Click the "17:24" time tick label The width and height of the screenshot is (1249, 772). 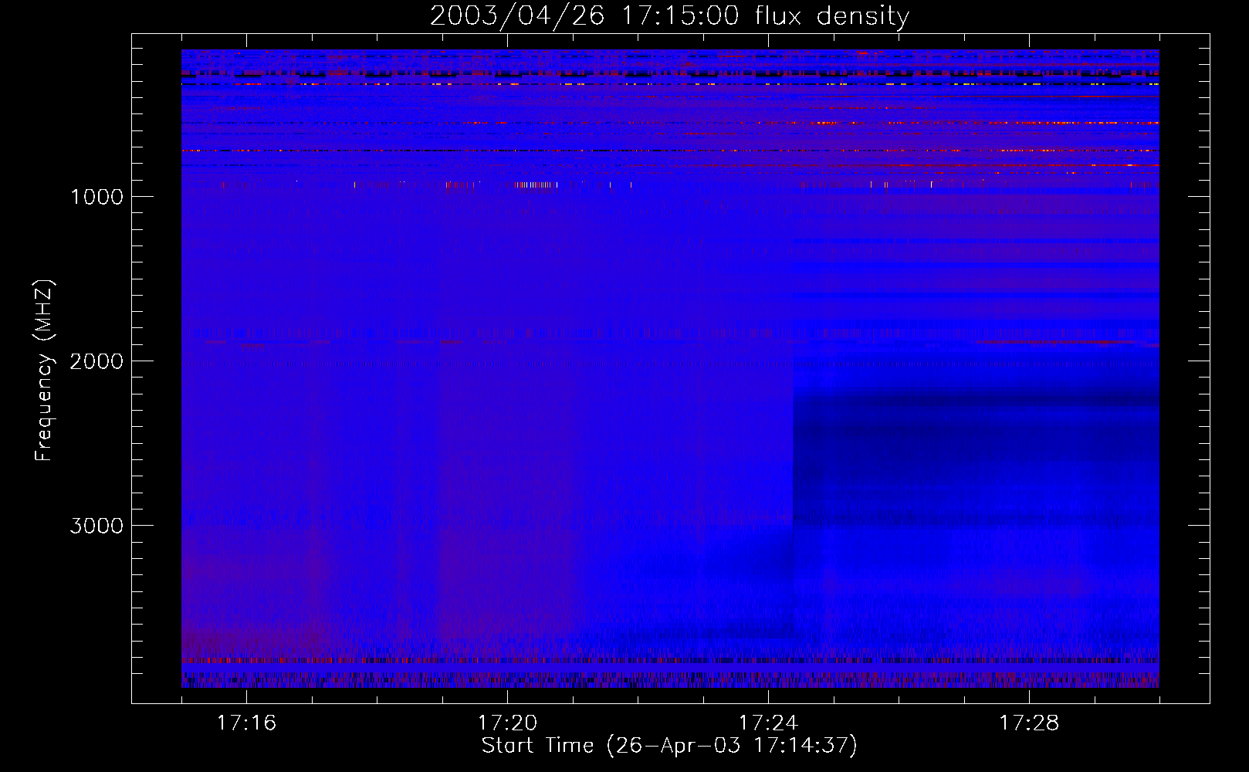point(768,723)
